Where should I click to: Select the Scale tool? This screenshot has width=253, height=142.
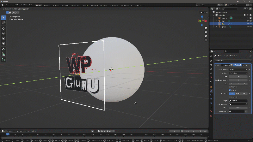click(x=4, y=38)
